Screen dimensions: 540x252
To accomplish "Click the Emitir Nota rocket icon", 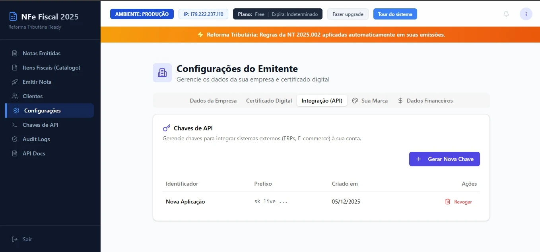I will pyautogui.click(x=15, y=82).
